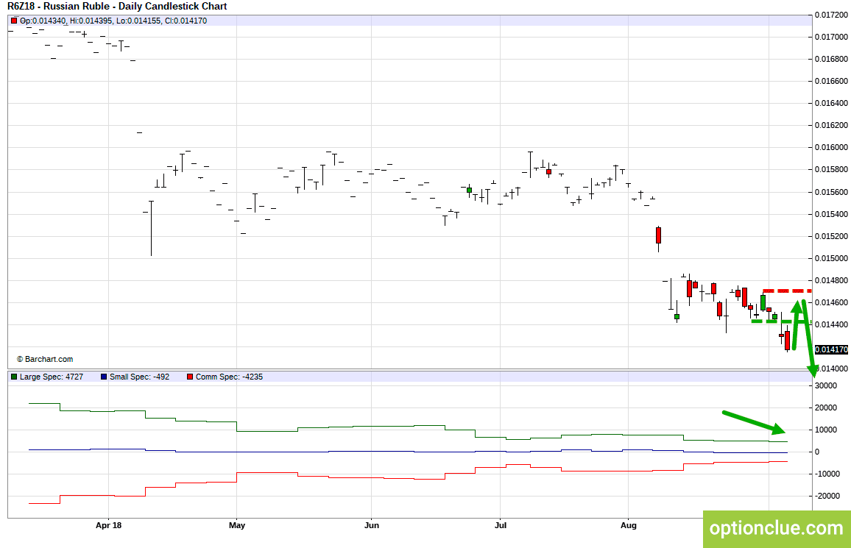Click the red candle legend square

pyautogui.click(x=14, y=21)
